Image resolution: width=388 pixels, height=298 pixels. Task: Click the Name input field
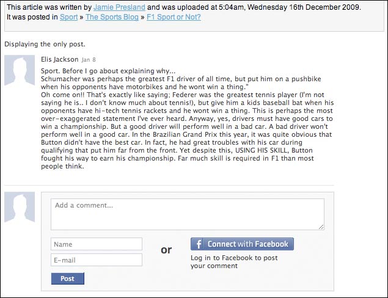97,244
